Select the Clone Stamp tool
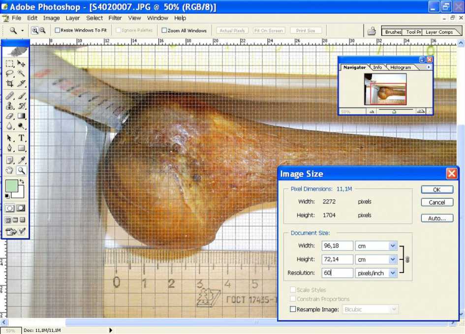The width and height of the screenshot is (465, 334). (9, 106)
